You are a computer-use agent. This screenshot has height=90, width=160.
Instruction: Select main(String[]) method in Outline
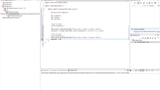pos(143,42)
